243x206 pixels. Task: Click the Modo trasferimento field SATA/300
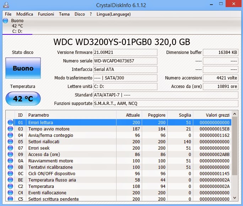pos(125,78)
